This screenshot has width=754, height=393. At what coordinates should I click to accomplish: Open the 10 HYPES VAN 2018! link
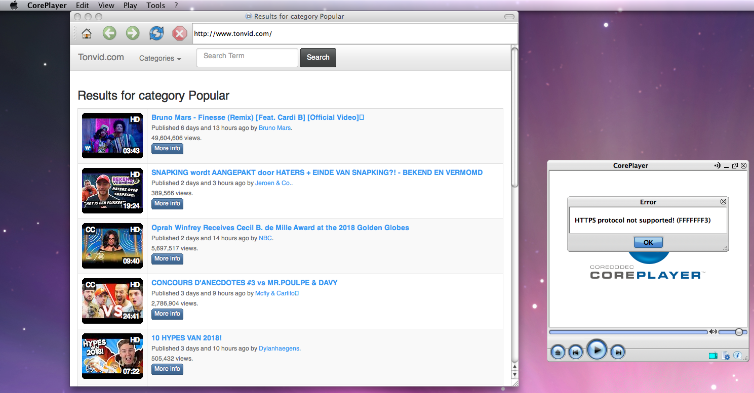tap(186, 338)
